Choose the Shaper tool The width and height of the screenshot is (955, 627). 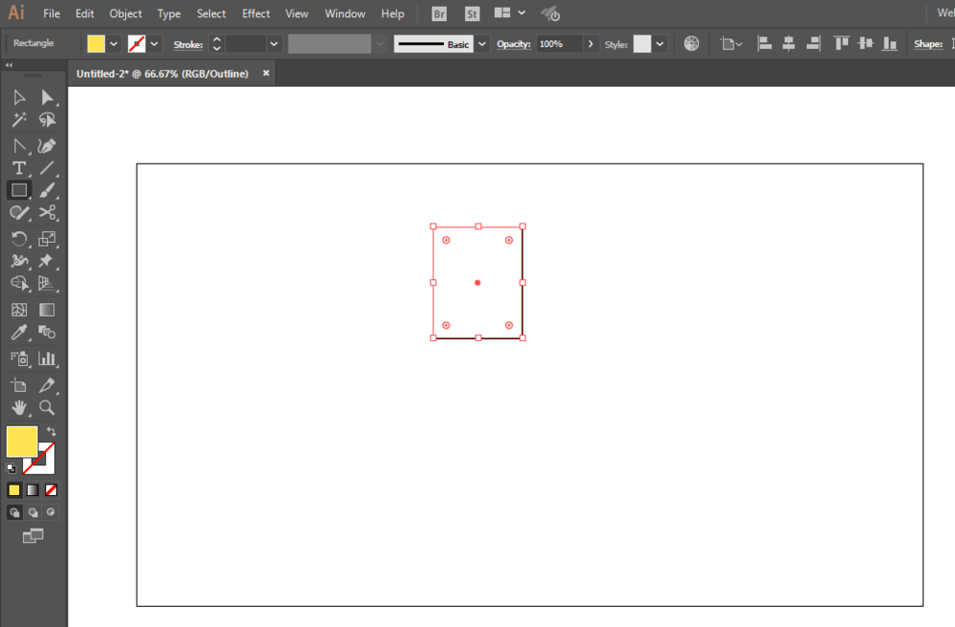pos(19,212)
